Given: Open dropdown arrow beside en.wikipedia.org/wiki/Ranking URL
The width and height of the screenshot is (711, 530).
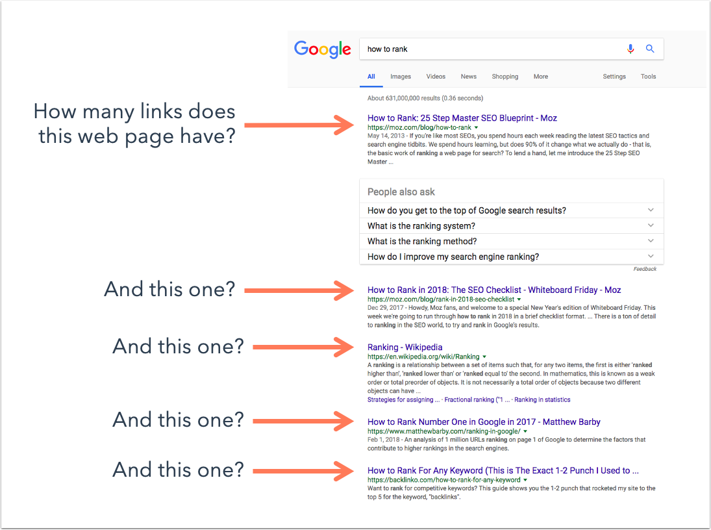Looking at the screenshot, I should [484, 357].
